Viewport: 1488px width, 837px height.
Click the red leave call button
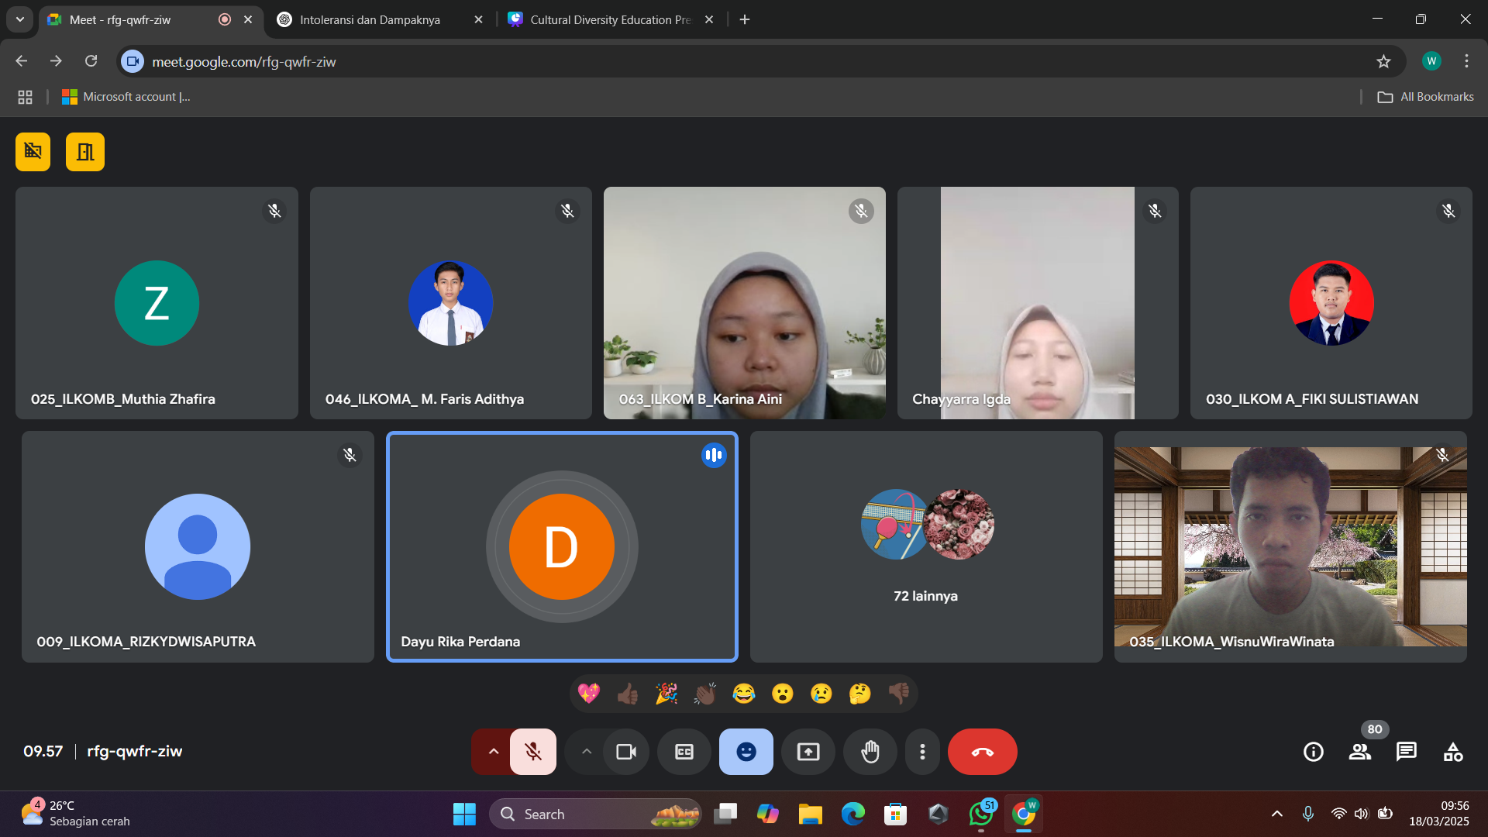click(982, 752)
